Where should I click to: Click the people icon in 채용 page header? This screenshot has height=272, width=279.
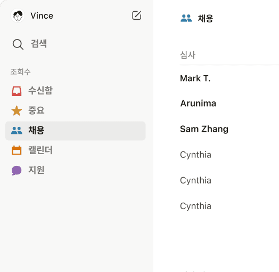(186, 18)
